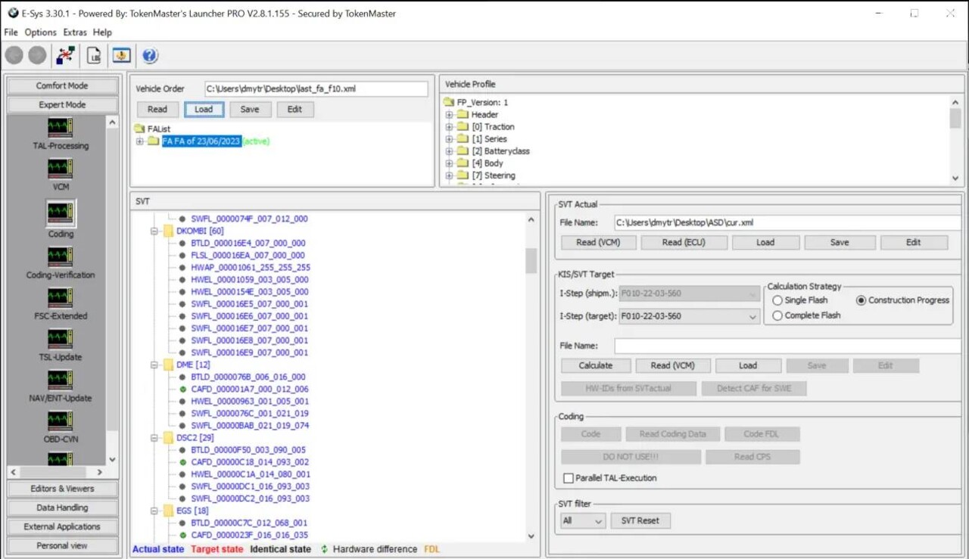Enable Parallel TAL-Execution checkbox
The height and width of the screenshot is (559, 969).
(569, 478)
